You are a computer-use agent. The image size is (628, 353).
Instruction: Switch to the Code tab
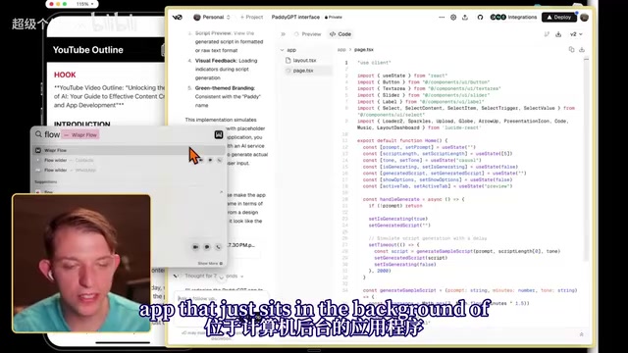(x=340, y=34)
